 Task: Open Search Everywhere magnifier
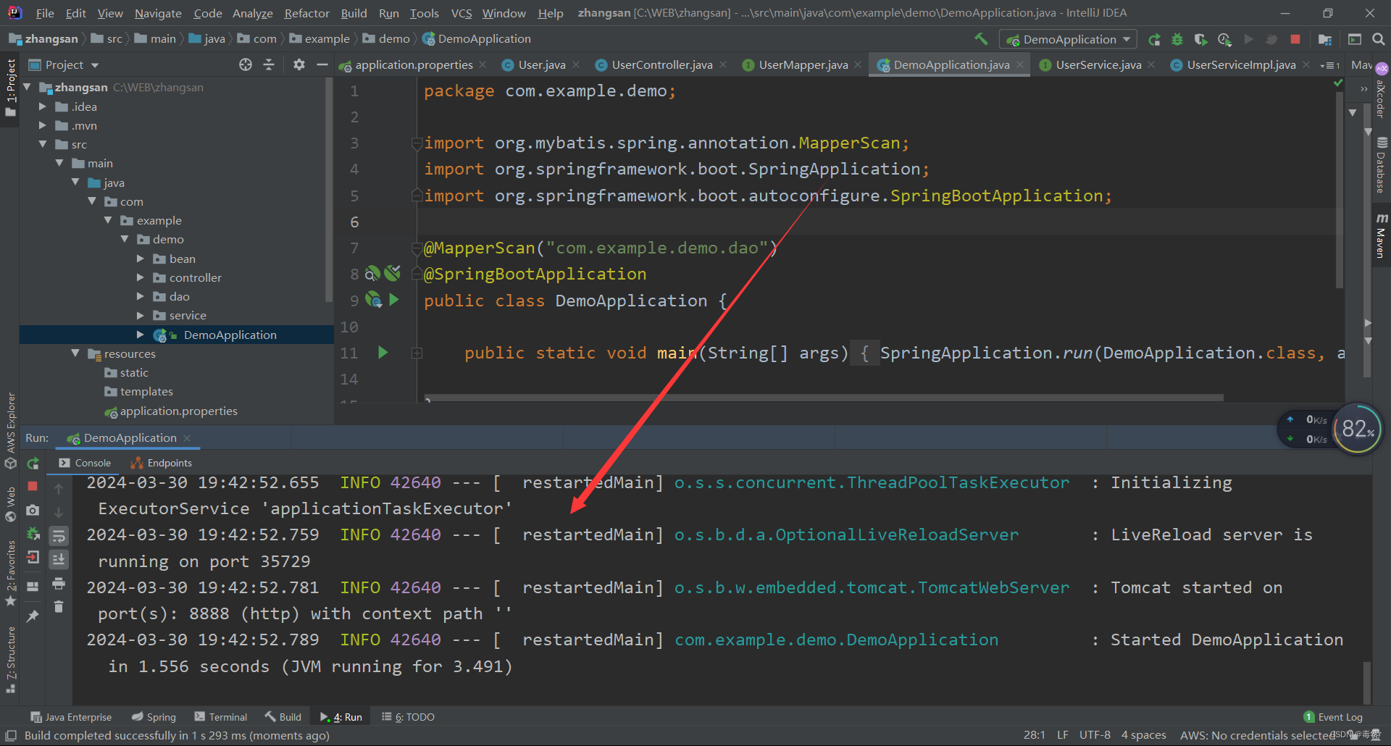pyautogui.click(x=1378, y=39)
